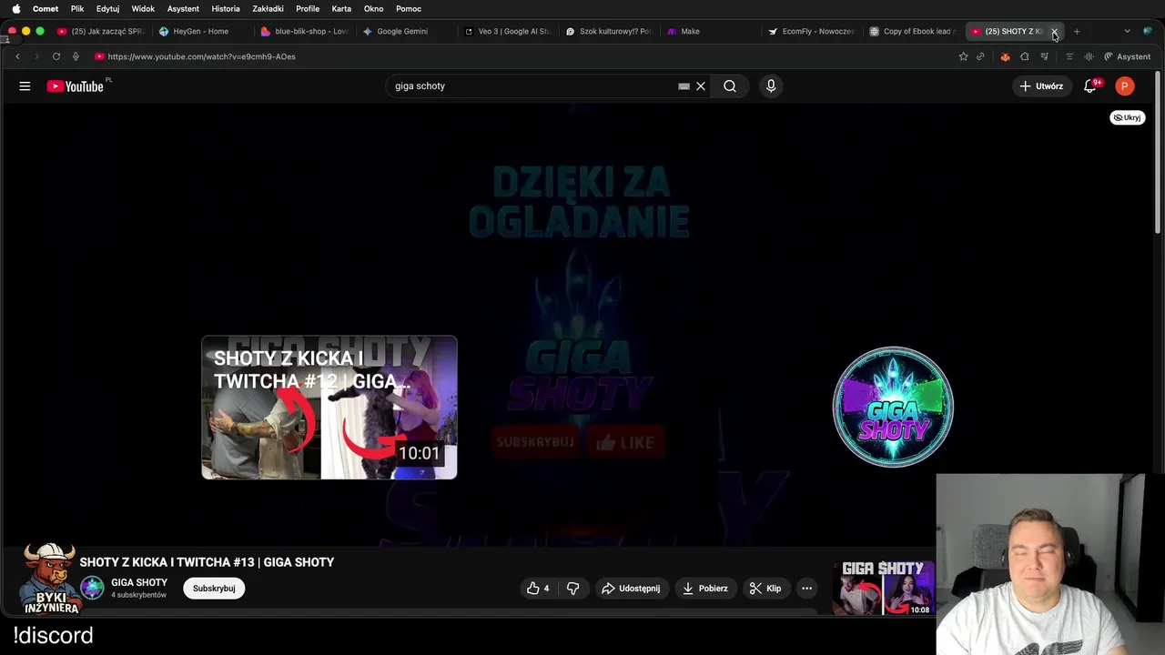Start voice search with the microphone
The height and width of the screenshot is (655, 1165).
(771, 86)
